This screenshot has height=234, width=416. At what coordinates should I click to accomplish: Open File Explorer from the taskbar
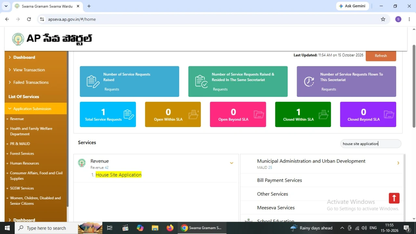[x=155, y=228]
